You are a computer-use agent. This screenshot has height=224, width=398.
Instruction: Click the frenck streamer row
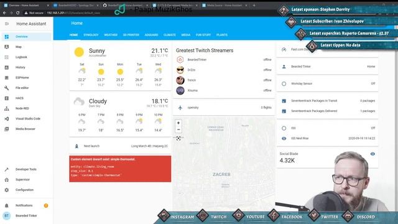(x=224, y=80)
